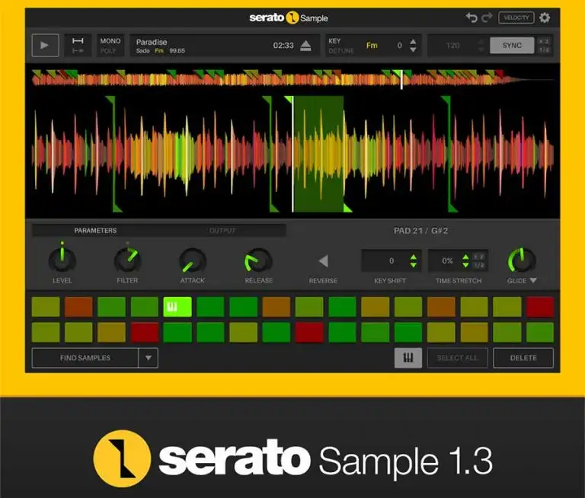
Task: Click the play button
Action: [45, 45]
